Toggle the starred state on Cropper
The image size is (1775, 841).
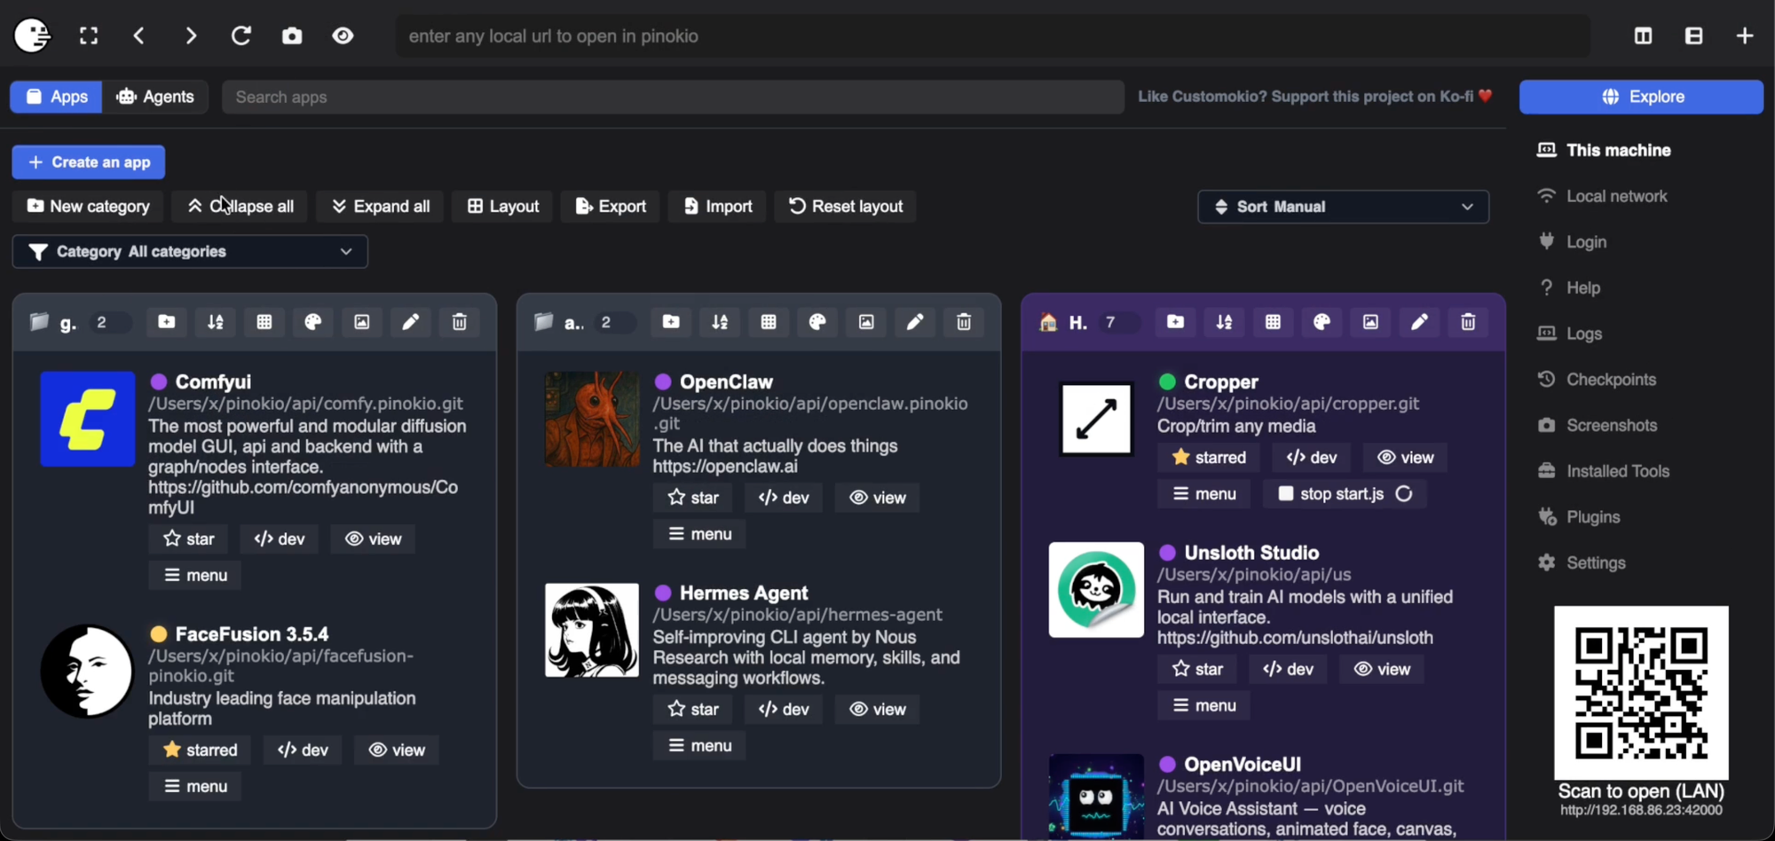coord(1208,457)
